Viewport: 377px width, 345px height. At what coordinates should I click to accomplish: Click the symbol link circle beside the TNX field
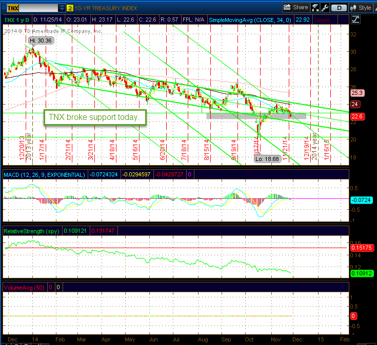click(4, 8)
